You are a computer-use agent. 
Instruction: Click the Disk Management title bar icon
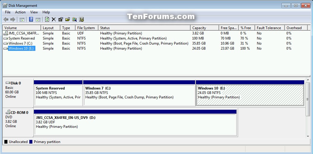(x=5, y=5)
